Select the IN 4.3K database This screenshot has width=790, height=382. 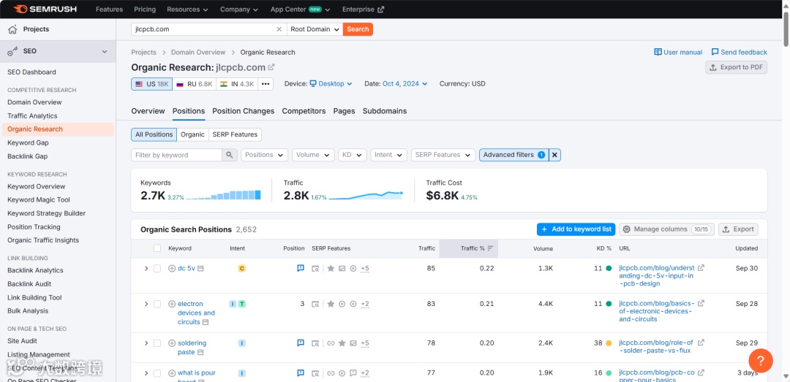(x=237, y=84)
